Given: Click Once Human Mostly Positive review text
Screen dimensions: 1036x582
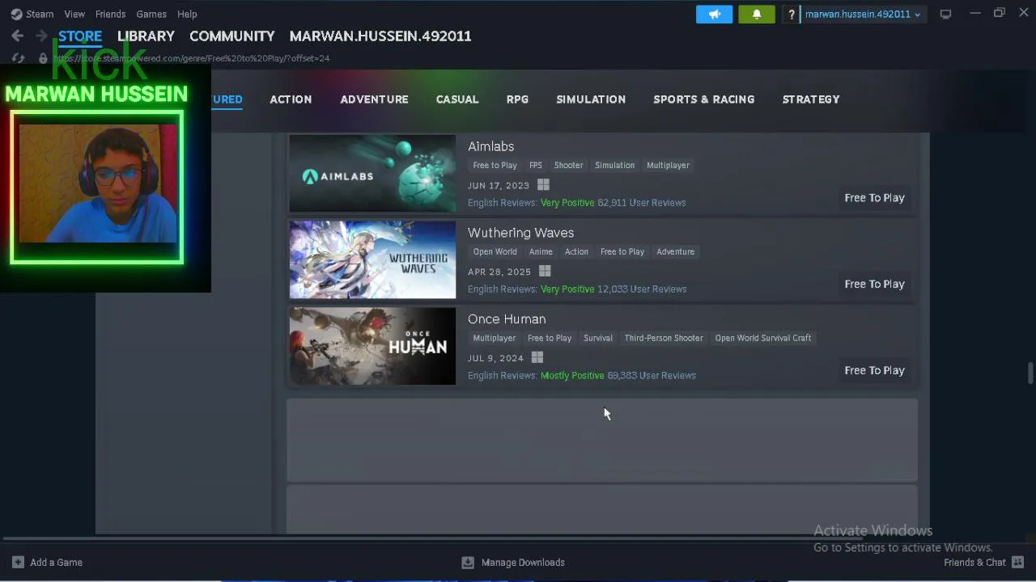Looking at the screenshot, I should 572,376.
